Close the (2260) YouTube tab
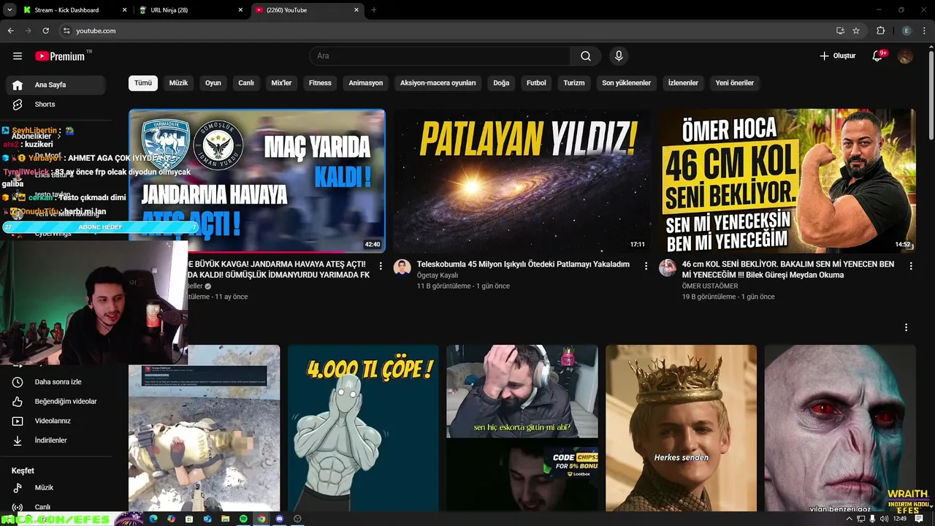Screen dimensions: 935x526 tap(356, 10)
